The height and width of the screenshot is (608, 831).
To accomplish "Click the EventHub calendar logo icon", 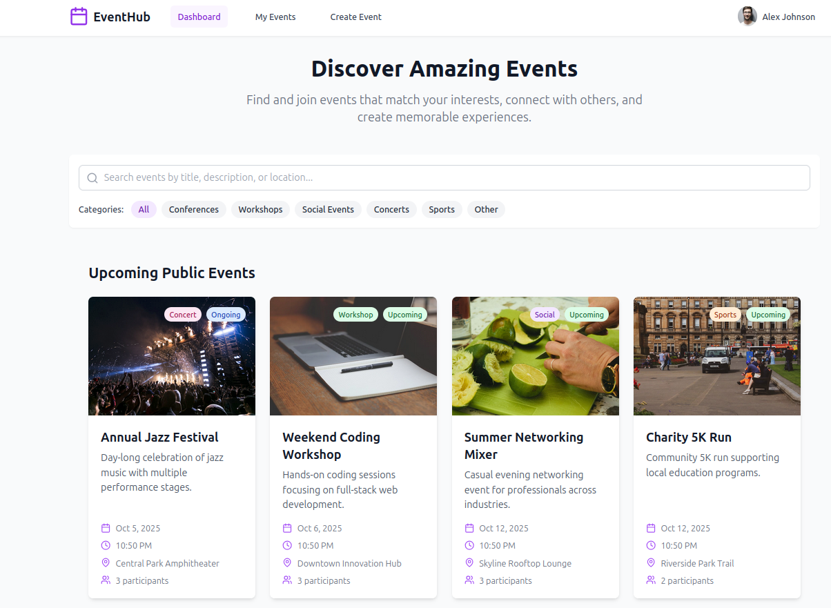I will point(79,17).
